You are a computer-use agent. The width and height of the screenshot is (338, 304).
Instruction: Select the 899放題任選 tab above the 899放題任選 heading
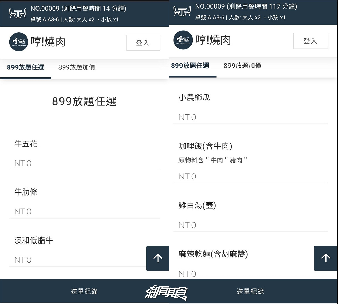26,67
